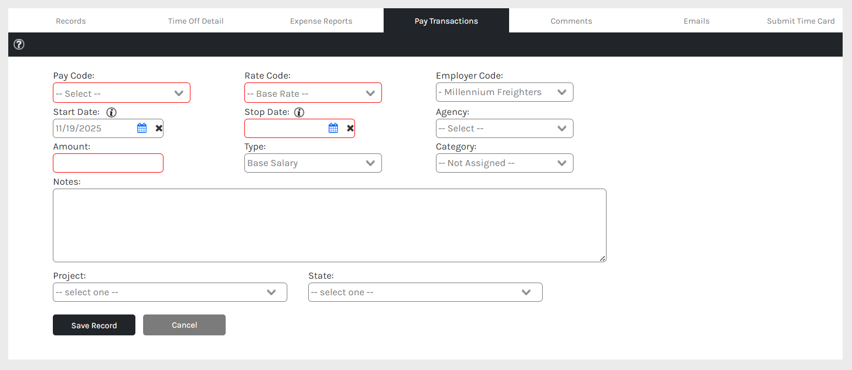The height and width of the screenshot is (370, 852).
Task: Open the Expense Reports tab
Action: pos(321,21)
